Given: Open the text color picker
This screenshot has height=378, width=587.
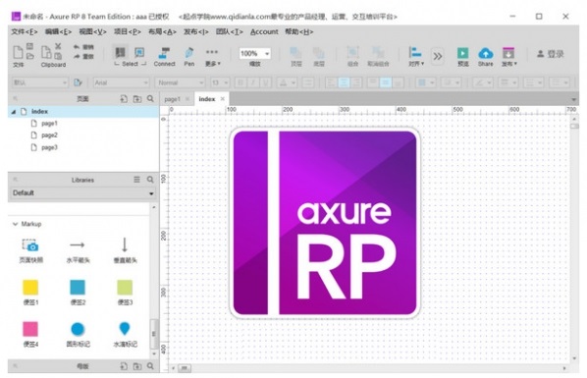Looking at the screenshot, I should coord(287,82).
